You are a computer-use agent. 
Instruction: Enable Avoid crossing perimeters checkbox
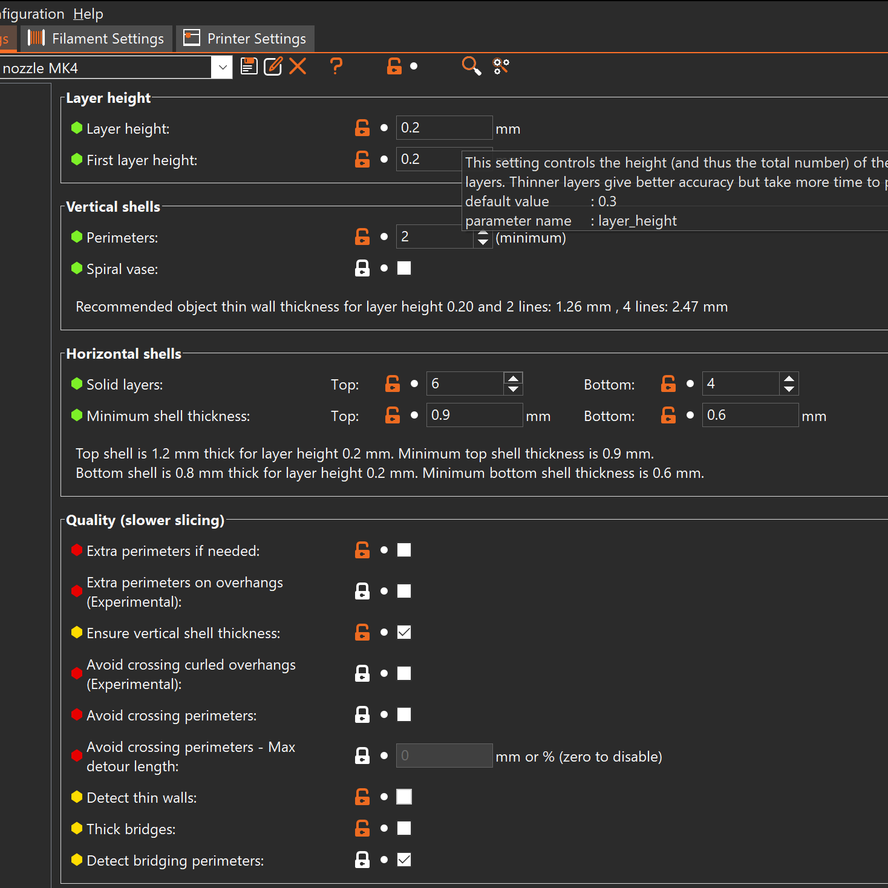[x=404, y=714]
